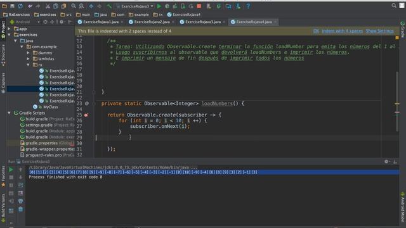
Task: Click the 'Process finished with exit code 0' line
Action: pos(65,177)
